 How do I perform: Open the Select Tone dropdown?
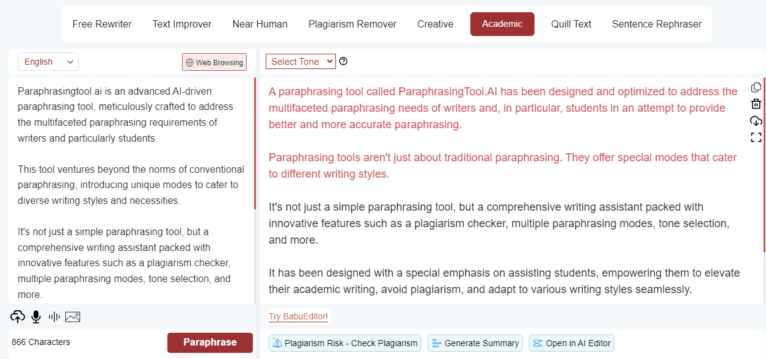pos(301,61)
